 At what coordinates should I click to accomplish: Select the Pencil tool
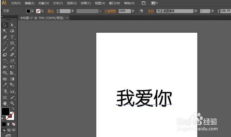click(x=12, y=49)
